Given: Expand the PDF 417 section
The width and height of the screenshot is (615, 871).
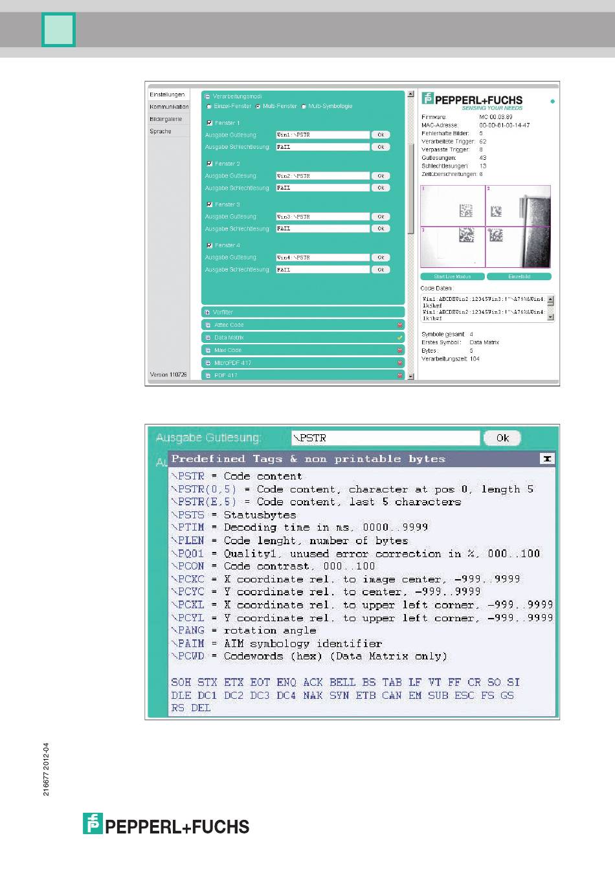Looking at the screenshot, I should pos(208,375).
